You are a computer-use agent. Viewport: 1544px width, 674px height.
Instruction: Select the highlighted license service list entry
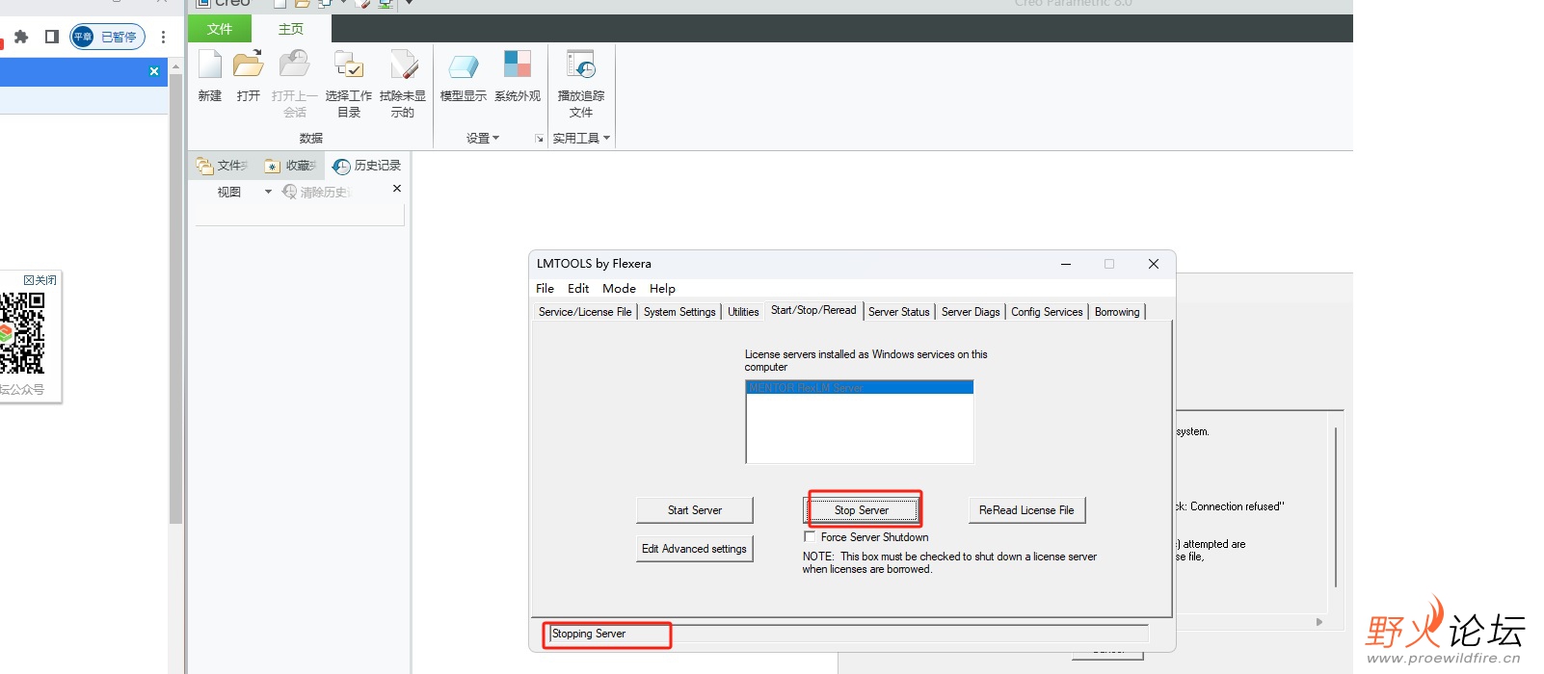point(860,387)
